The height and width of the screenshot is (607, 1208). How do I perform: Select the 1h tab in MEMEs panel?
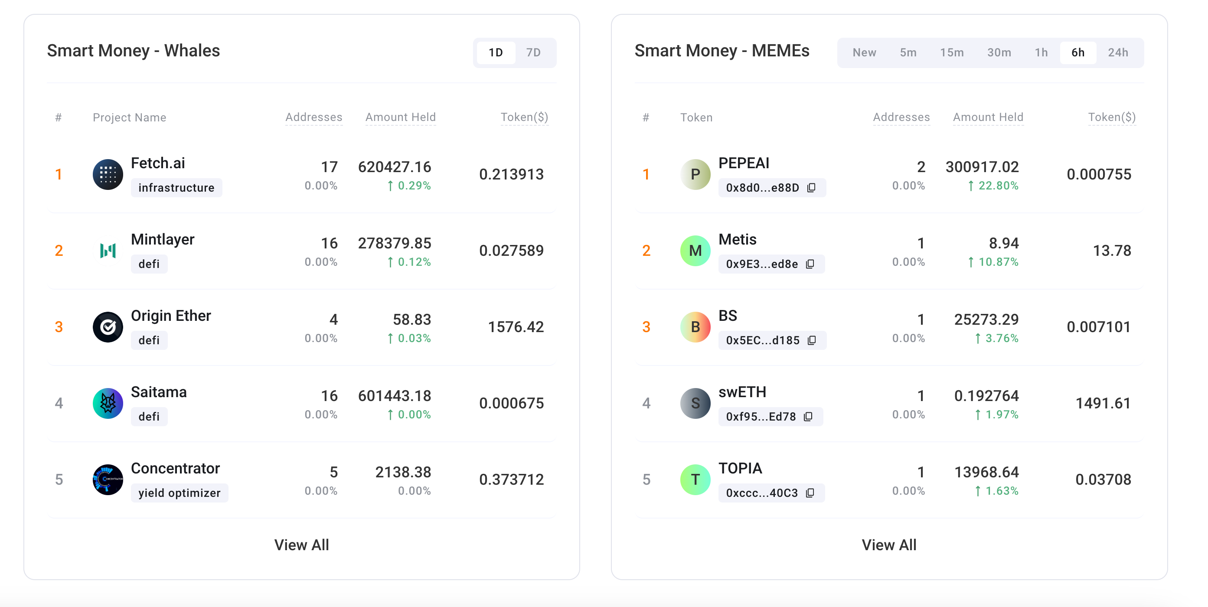1041,52
